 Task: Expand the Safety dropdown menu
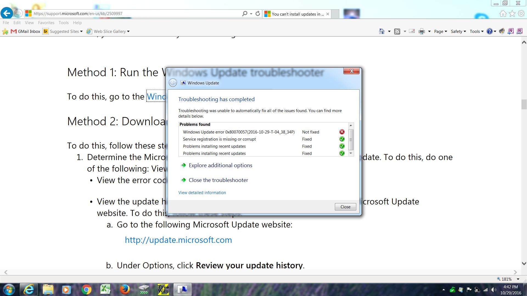click(x=458, y=31)
